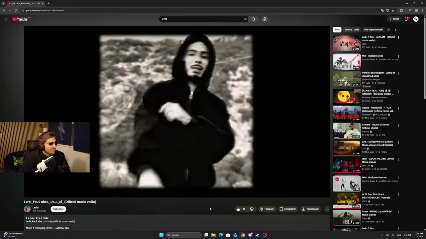This screenshot has width=426, height=239.
Task: Click the Créer button
Action: tap(394, 19)
